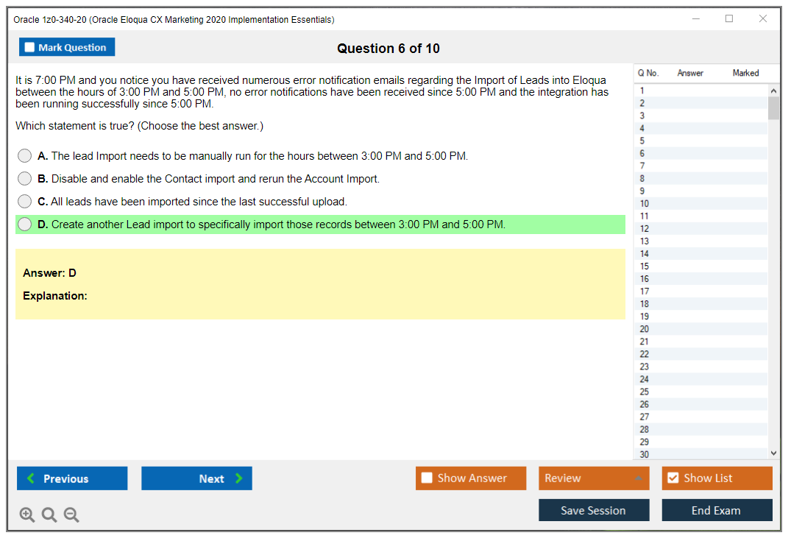
Task: Open the Review dropdown menu
Action: (x=594, y=478)
